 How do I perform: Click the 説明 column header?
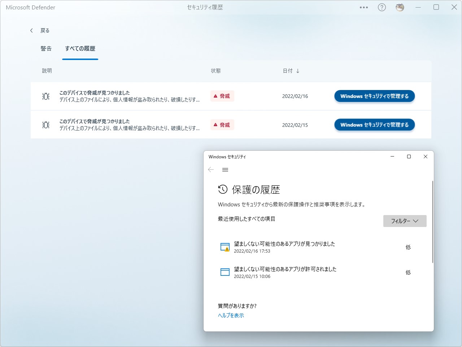47,71
